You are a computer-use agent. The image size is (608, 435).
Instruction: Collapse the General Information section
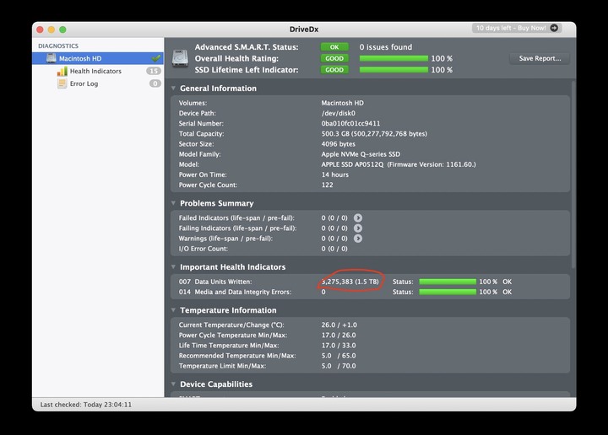[x=173, y=89]
